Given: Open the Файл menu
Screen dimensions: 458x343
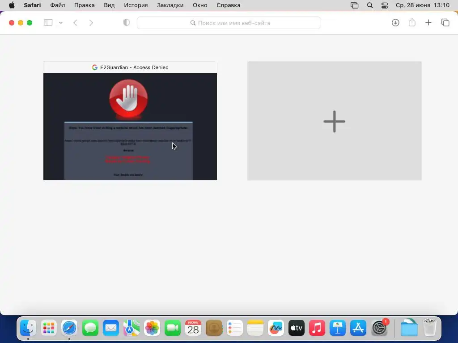Looking at the screenshot, I should pos(58,5).
